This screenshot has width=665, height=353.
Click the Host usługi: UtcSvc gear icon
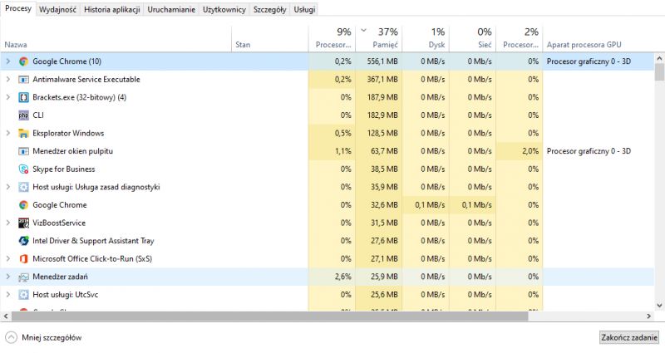24,295
